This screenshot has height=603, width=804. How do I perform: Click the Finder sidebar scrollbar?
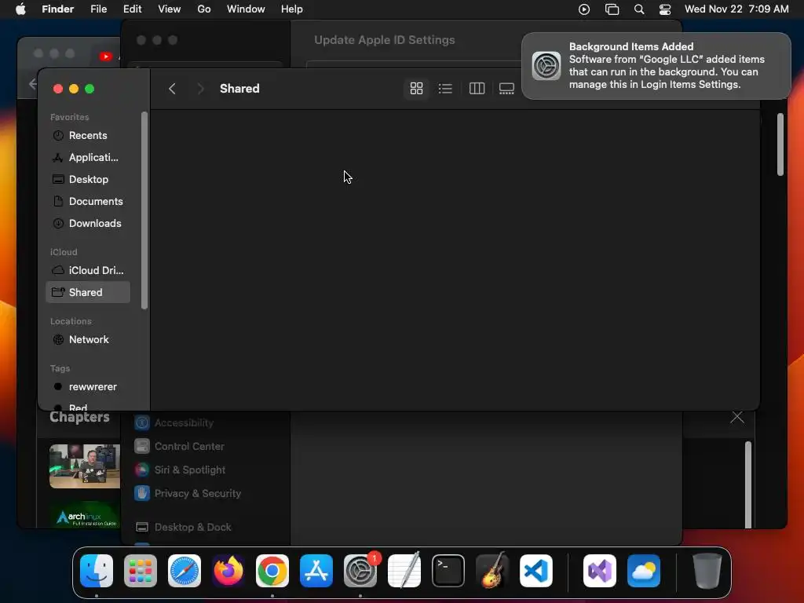tap(144, 210)
